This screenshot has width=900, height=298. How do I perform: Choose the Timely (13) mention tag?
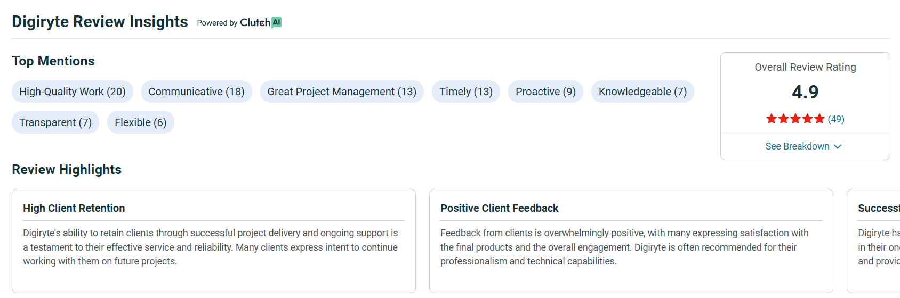pyautogui.click(x=465, y=92)
